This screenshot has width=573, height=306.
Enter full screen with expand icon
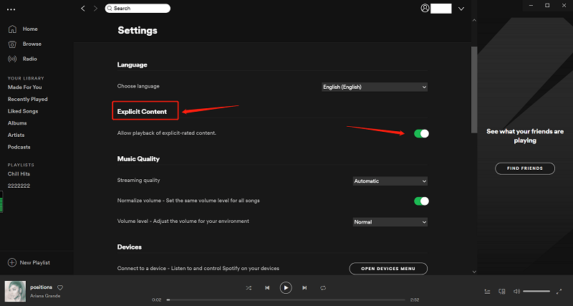pos(559,292)
